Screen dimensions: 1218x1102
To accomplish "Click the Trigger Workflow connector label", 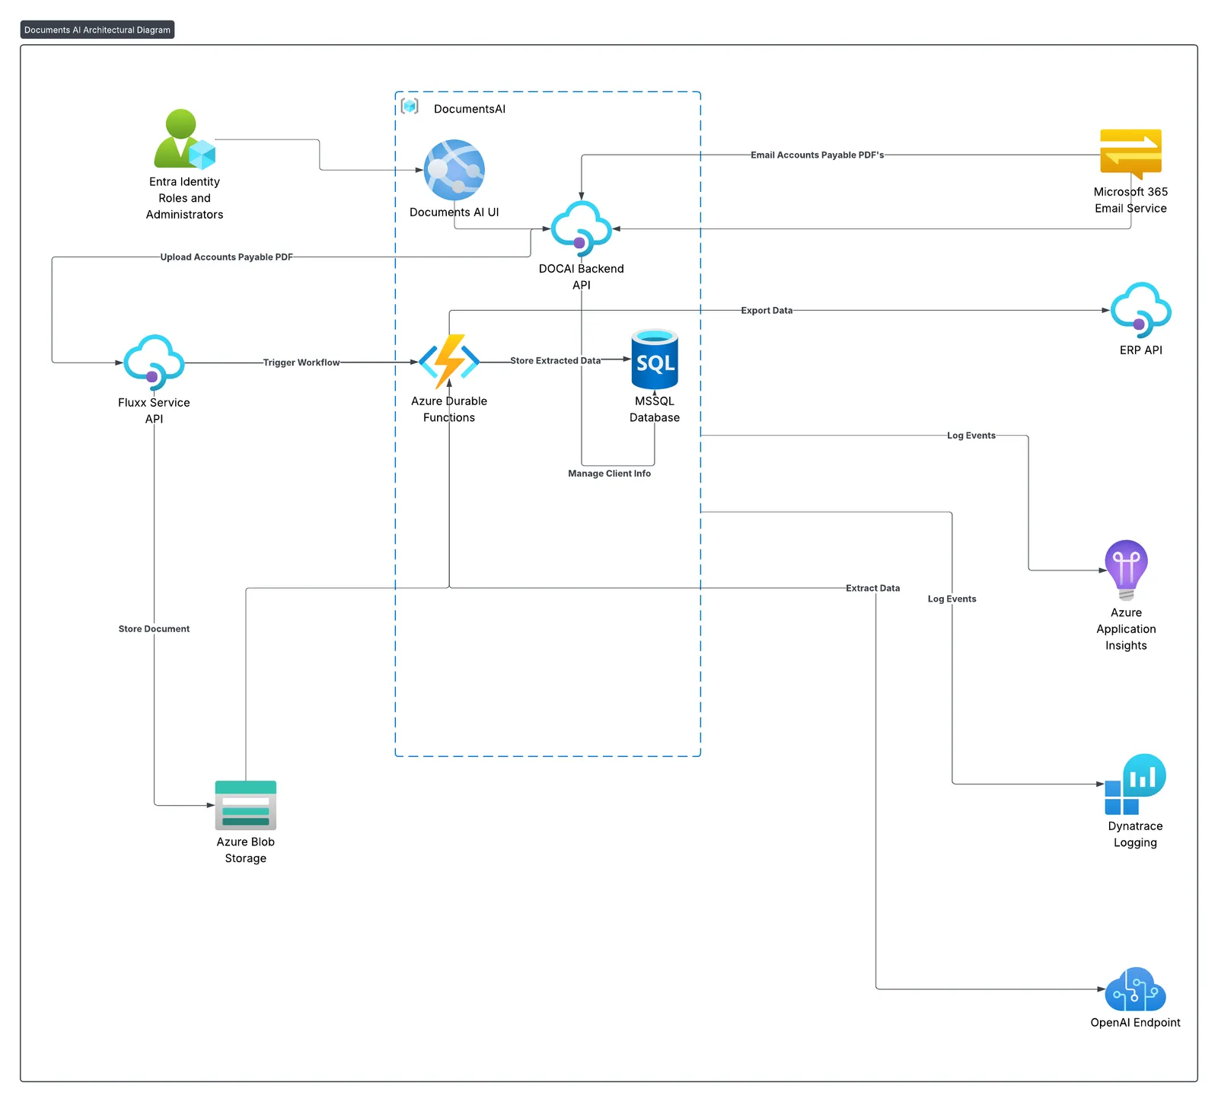I will (x=301, y=363).
